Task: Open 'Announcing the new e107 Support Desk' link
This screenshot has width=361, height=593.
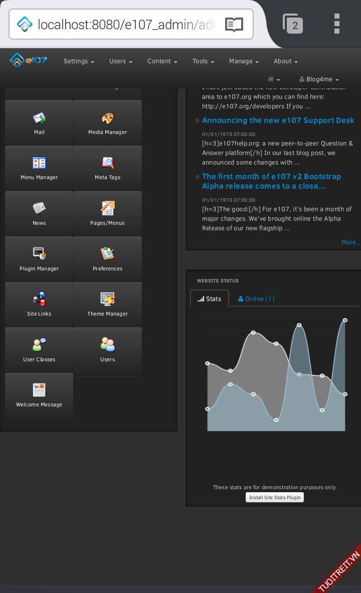Action: (278, 120)
